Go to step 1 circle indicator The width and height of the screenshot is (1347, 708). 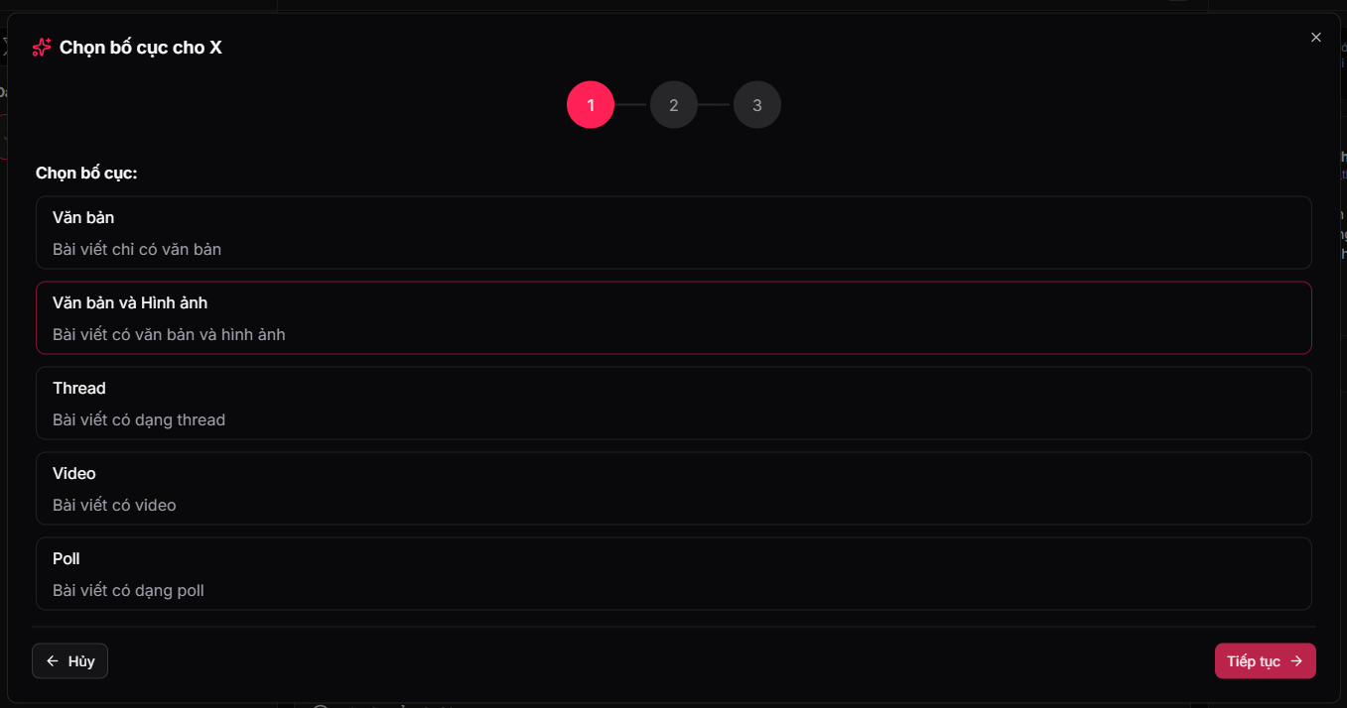tap(591, 105)
